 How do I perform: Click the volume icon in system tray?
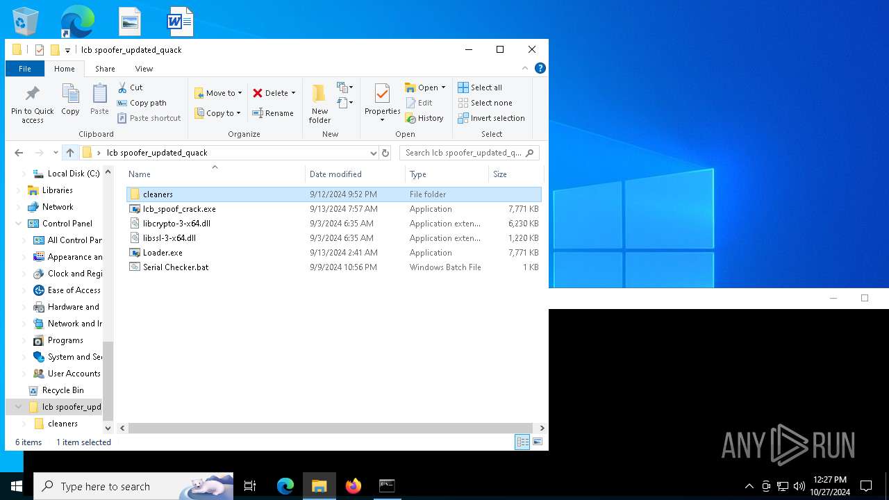tap(799, 486)
